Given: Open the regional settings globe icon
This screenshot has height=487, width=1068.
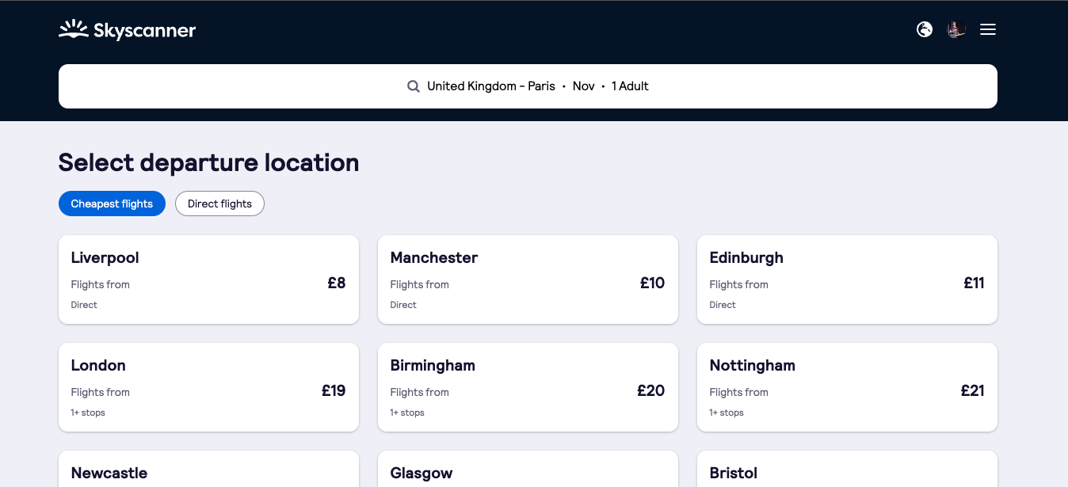Looking at the screenshot, I should tap(925, 29).
